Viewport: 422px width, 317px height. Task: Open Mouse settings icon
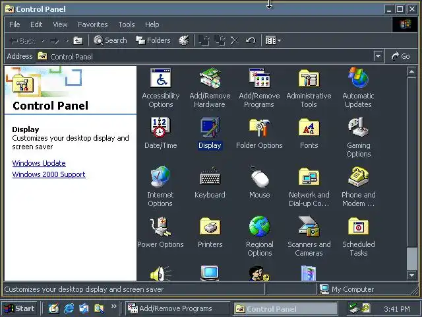259,183
